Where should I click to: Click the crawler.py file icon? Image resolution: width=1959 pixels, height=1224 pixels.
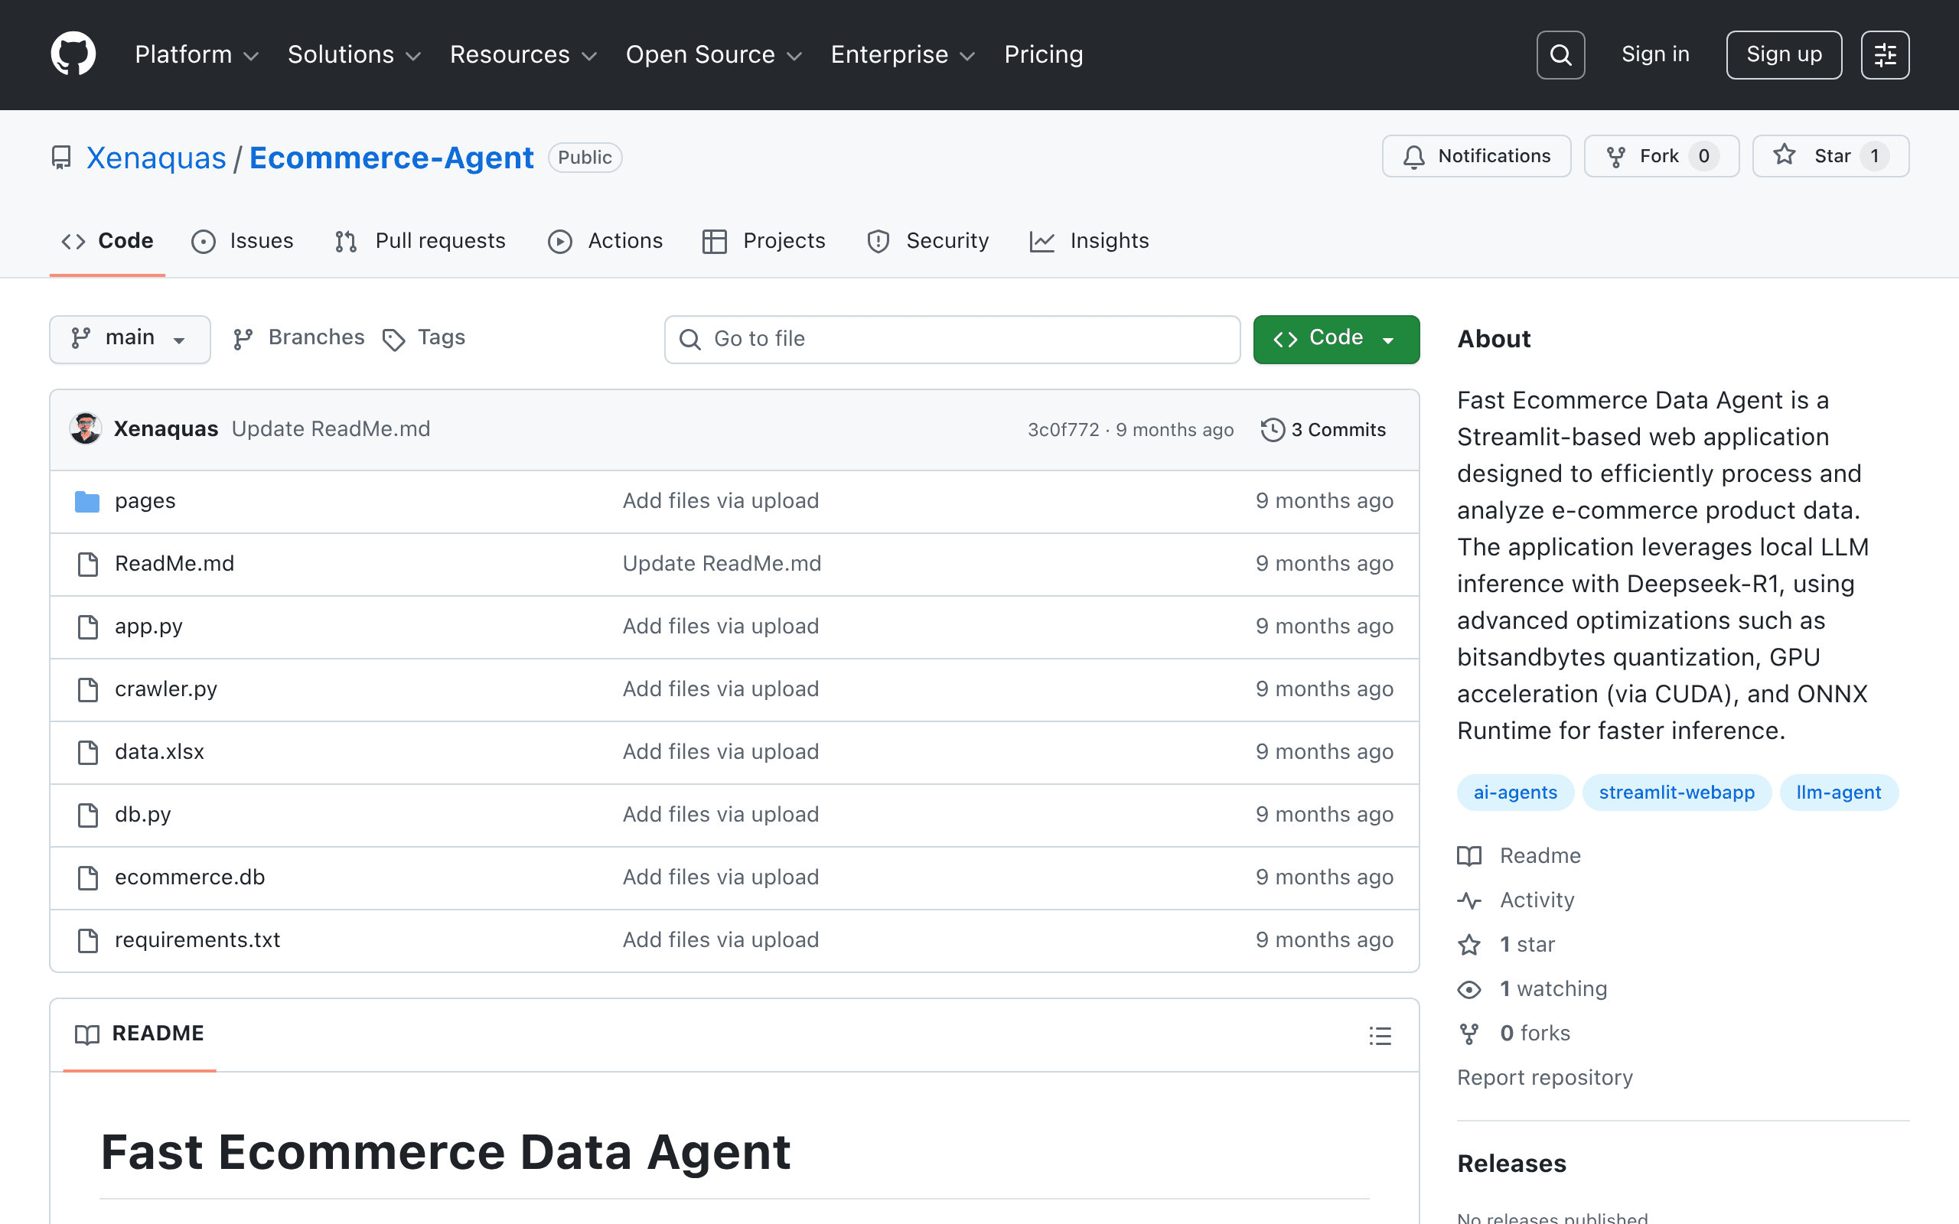click(87, 689)
